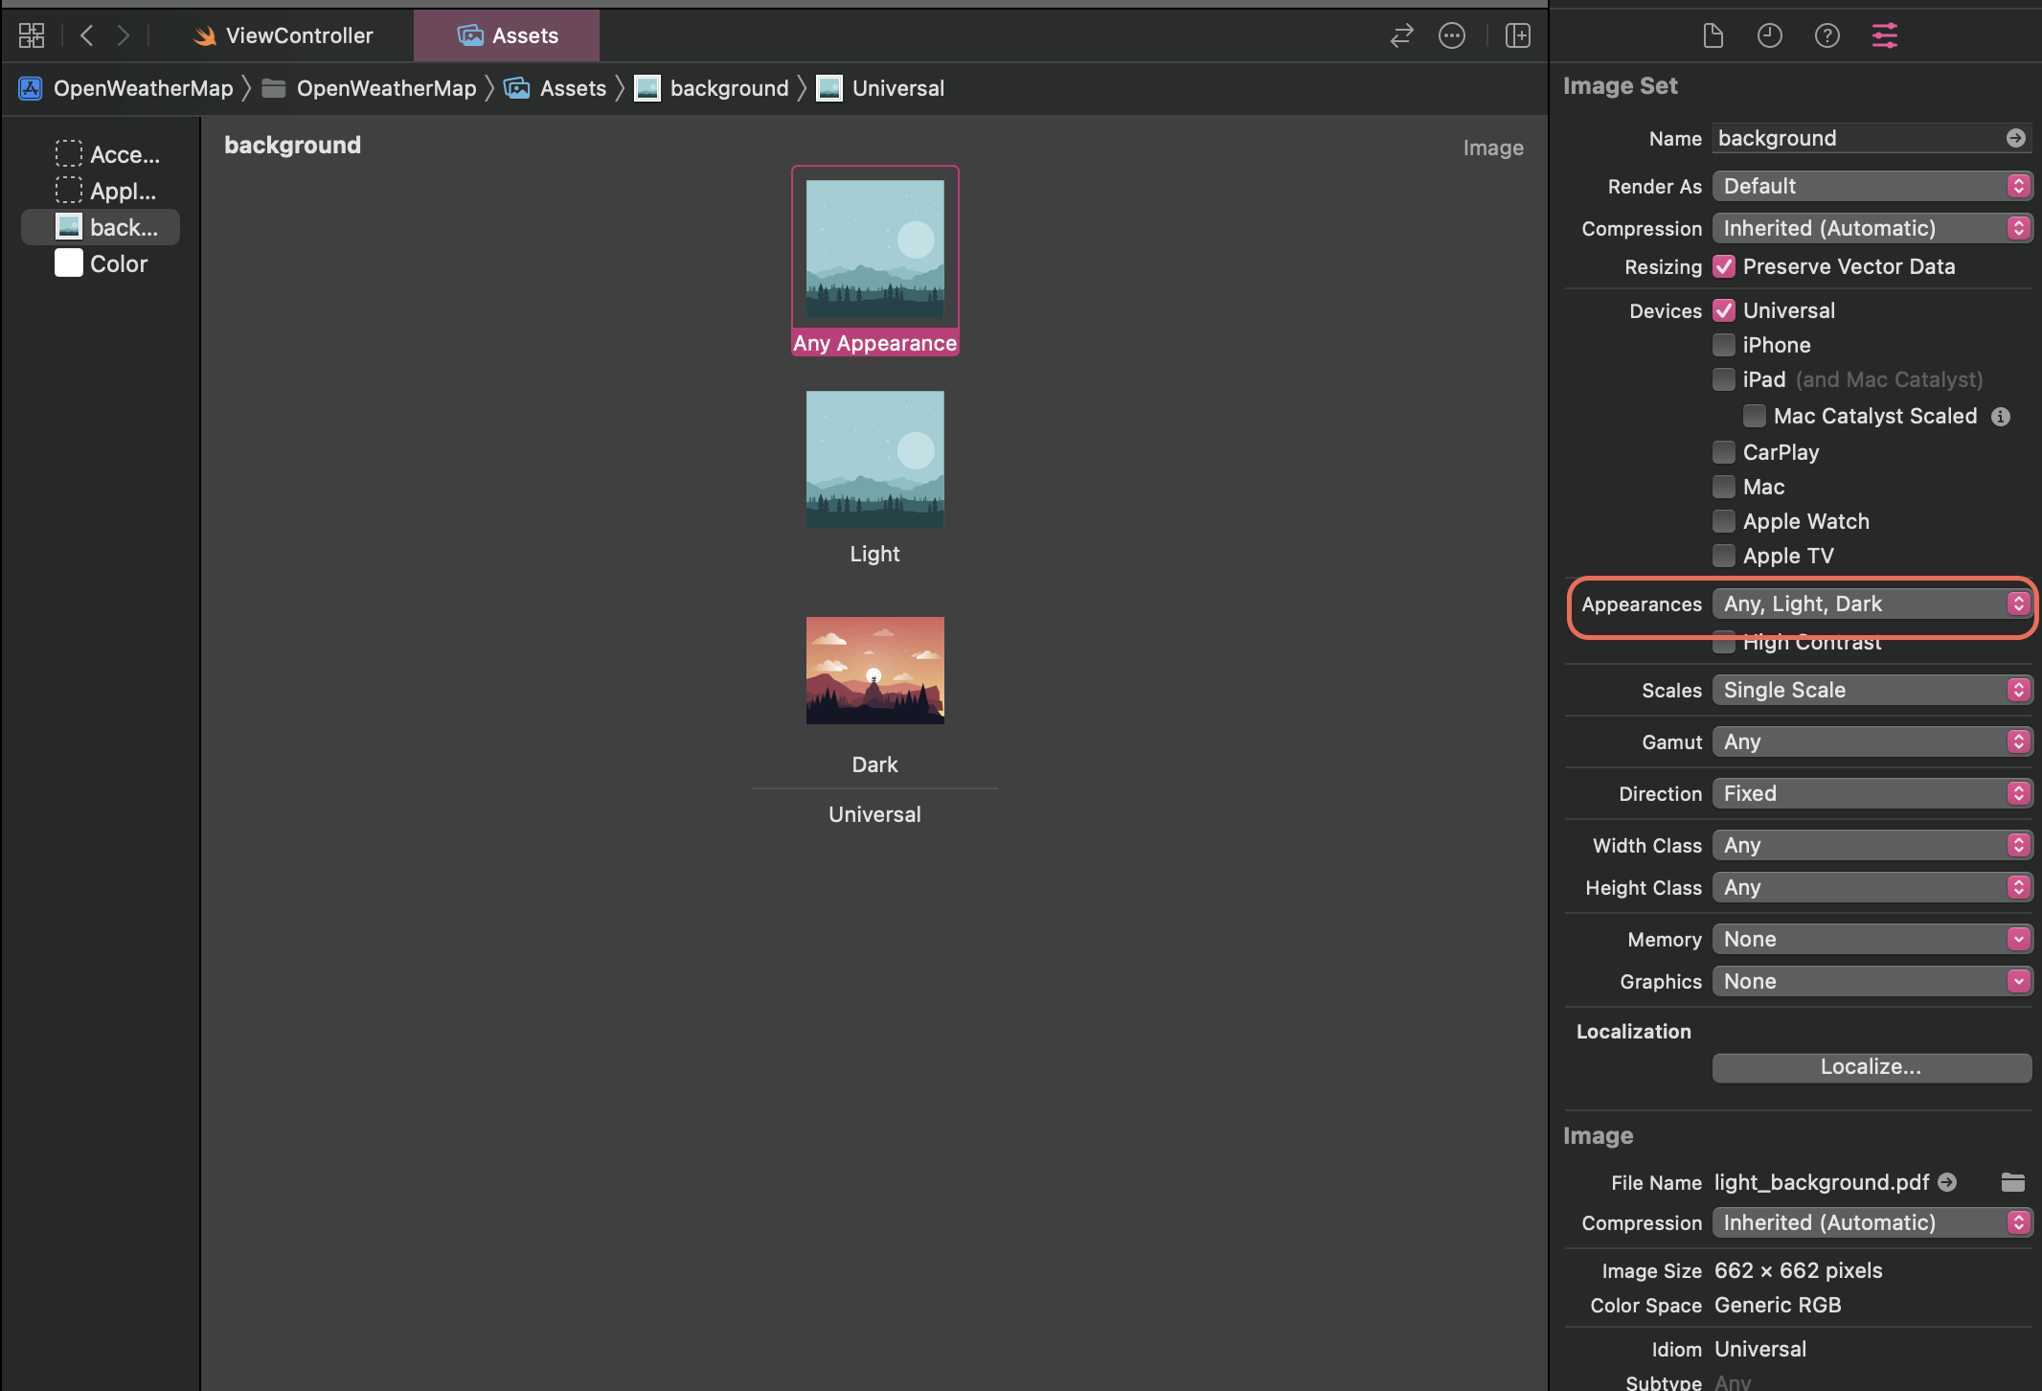Select the Attributes inspector sliders icon

coord(1884,35)
